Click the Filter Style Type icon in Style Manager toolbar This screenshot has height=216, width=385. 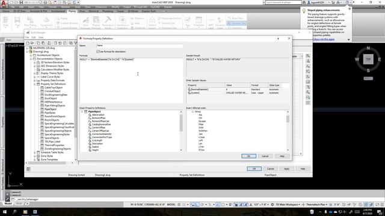76,43
